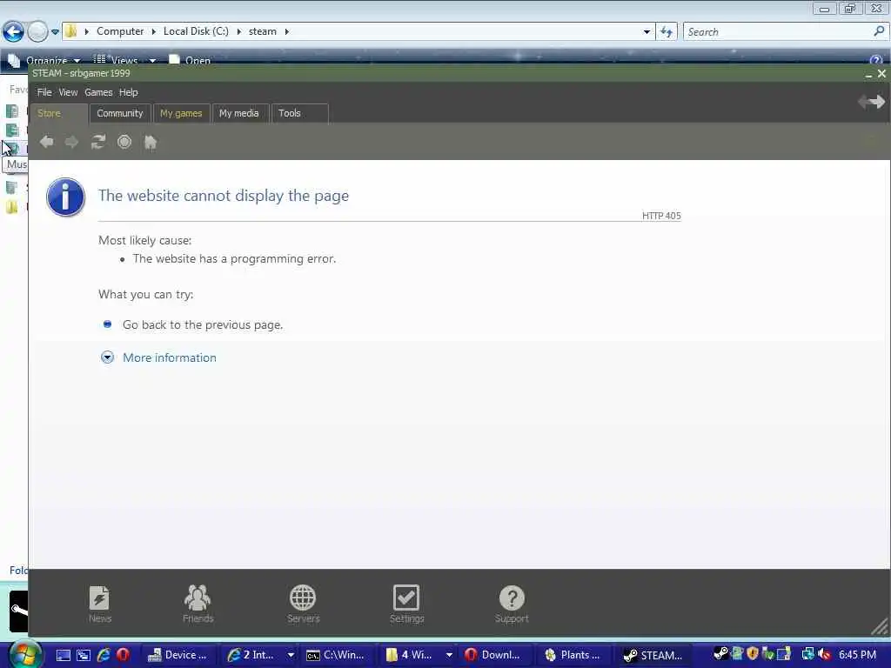Screen dimensions: 891x668
Task: Expand breadcrumb arrow after Local Disk (C:)
Action: [238, 32]
